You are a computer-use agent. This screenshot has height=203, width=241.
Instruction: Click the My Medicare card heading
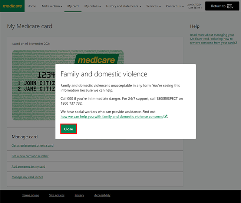click(30, 26)
